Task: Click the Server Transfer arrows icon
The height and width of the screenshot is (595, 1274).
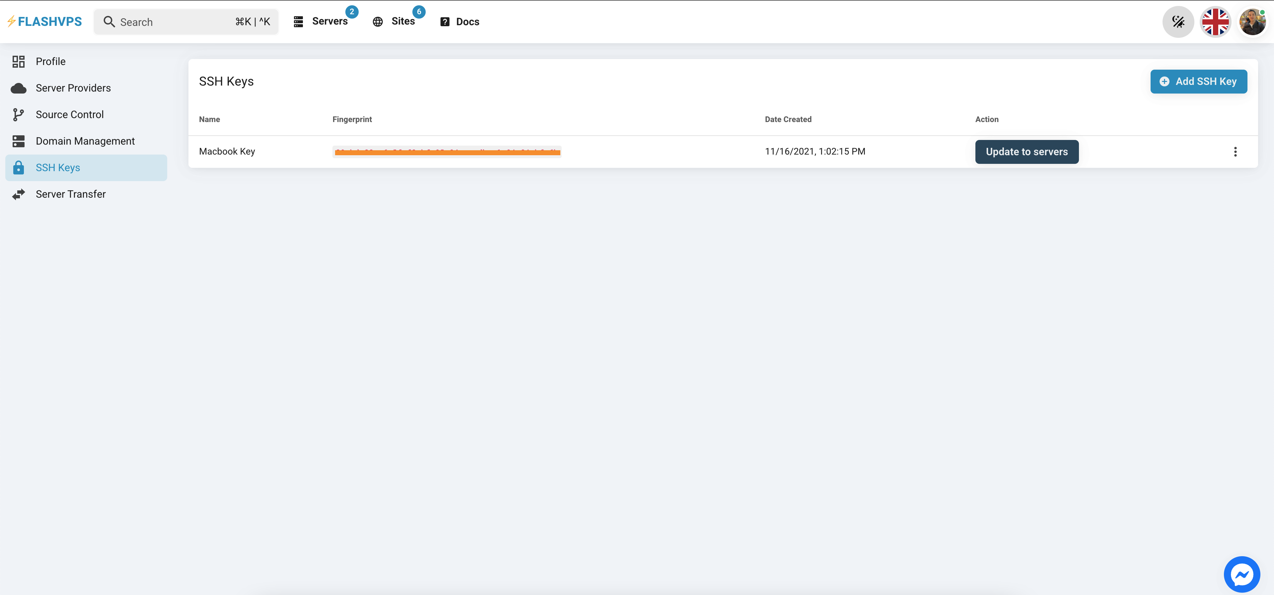Action: pos(18,193)
